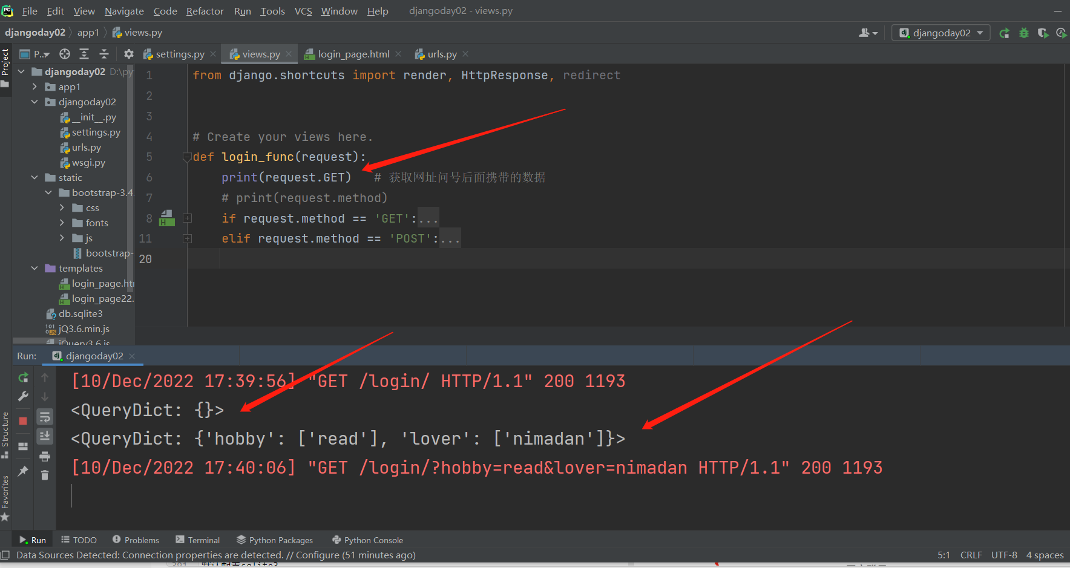Viewport: 1070px width, 568px height.
Task: Toggle soft-wrap in the Run console
Action: click(45, 417)
